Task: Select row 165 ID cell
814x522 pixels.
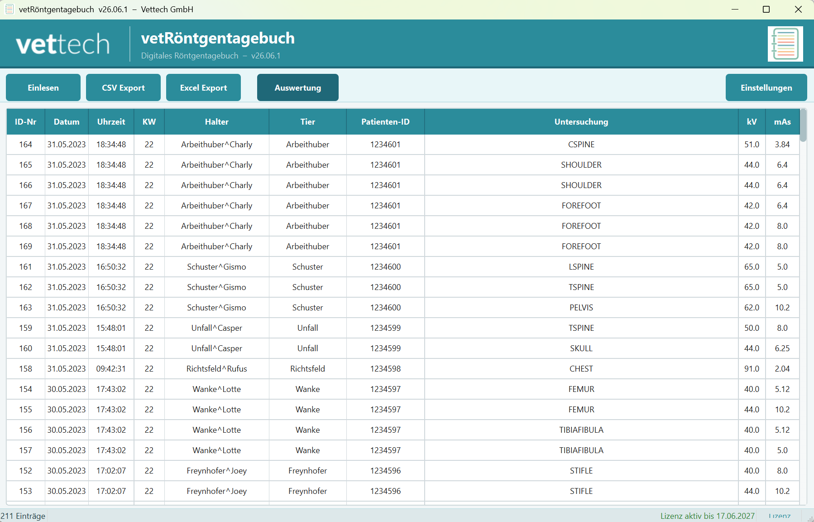Action: (26, 165)
